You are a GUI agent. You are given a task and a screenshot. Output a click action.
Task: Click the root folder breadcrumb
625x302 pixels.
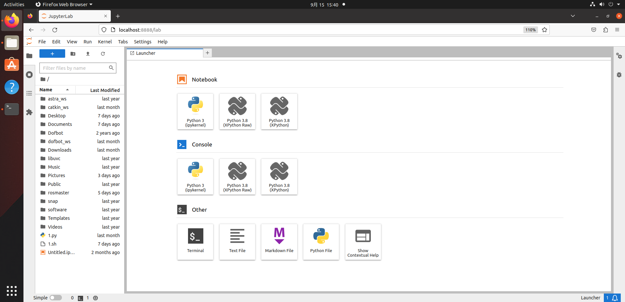[43, 79]
